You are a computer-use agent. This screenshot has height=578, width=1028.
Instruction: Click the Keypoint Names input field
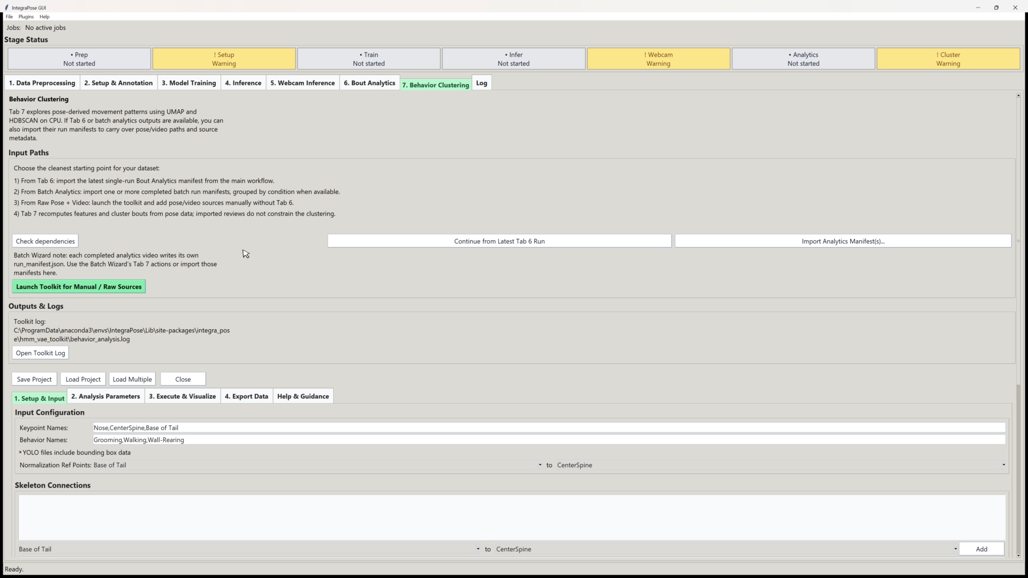(x=549, y=428)
